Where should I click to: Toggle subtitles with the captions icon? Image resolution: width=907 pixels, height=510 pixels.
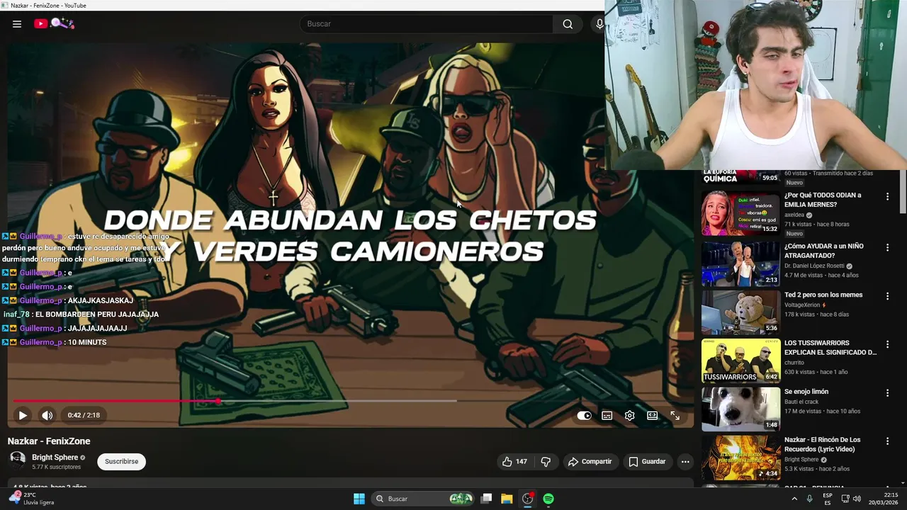click(607, 416)
